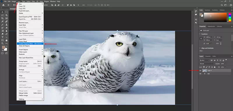
Task: Select the Hand tool
Action: click(x=6, y=40)
